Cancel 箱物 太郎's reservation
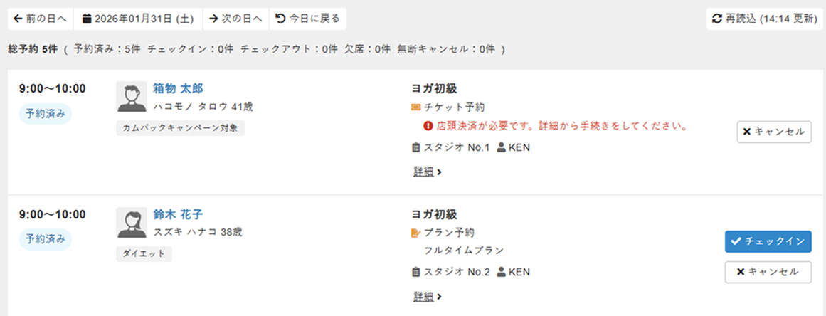This screenshot has width=826, height=316. click(x=773, y=132)
